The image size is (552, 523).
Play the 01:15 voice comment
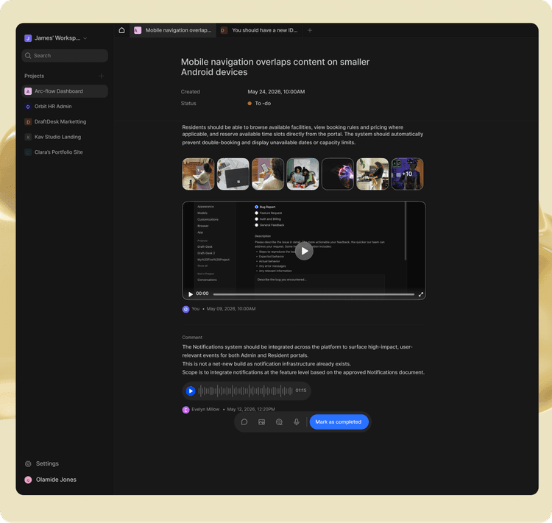pyautogui.click(x=191, y=391)
